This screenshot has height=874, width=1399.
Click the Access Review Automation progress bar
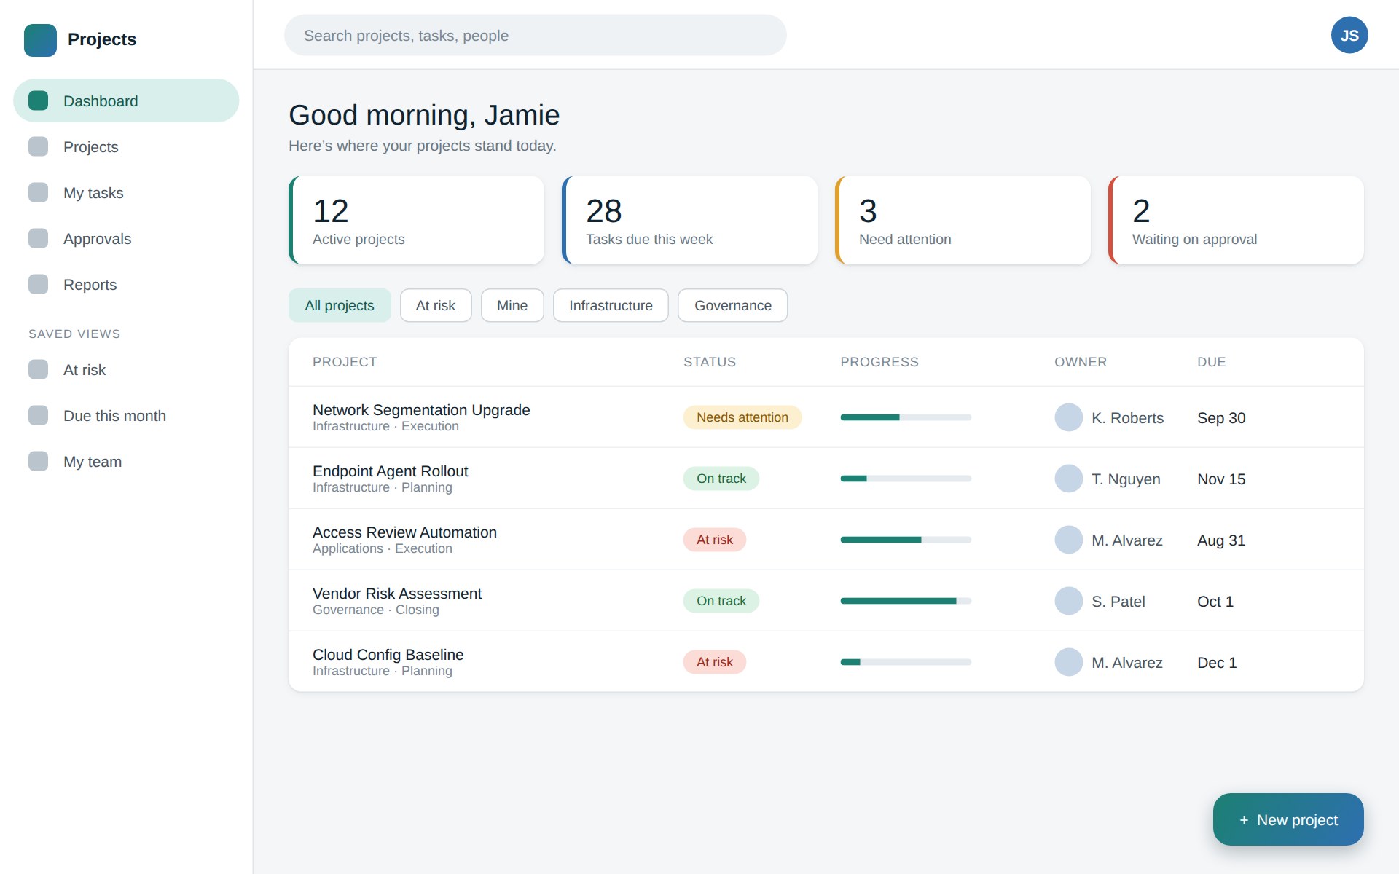click(906, 540)
